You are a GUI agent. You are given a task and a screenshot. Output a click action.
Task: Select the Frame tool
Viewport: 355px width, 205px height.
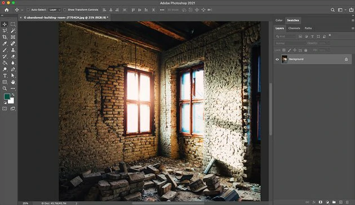13,37
